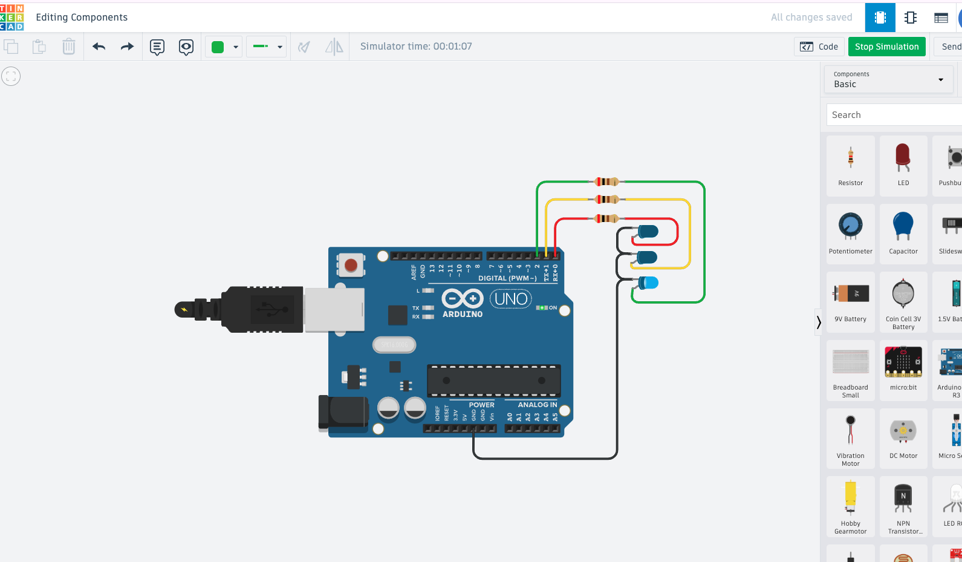Open the Code editor panel
Image resolution: width=962 pixels, height=562 pixels.
pyautogui.click(x=819, y=47)
